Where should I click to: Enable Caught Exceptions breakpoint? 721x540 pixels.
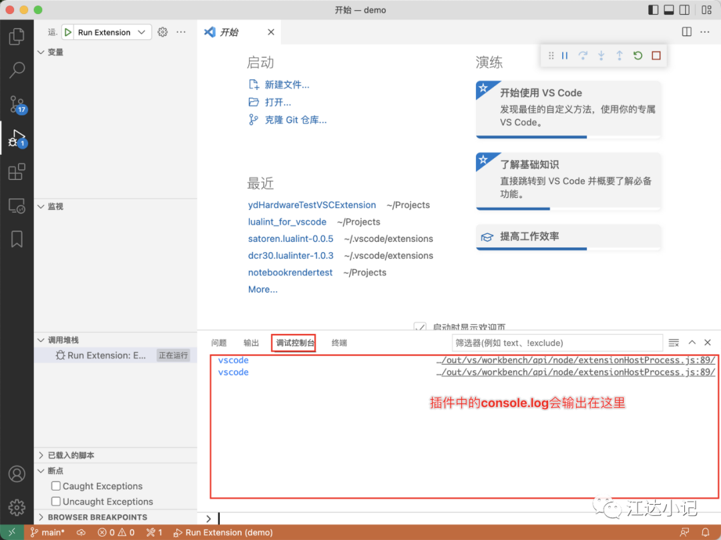click(56, 486)
